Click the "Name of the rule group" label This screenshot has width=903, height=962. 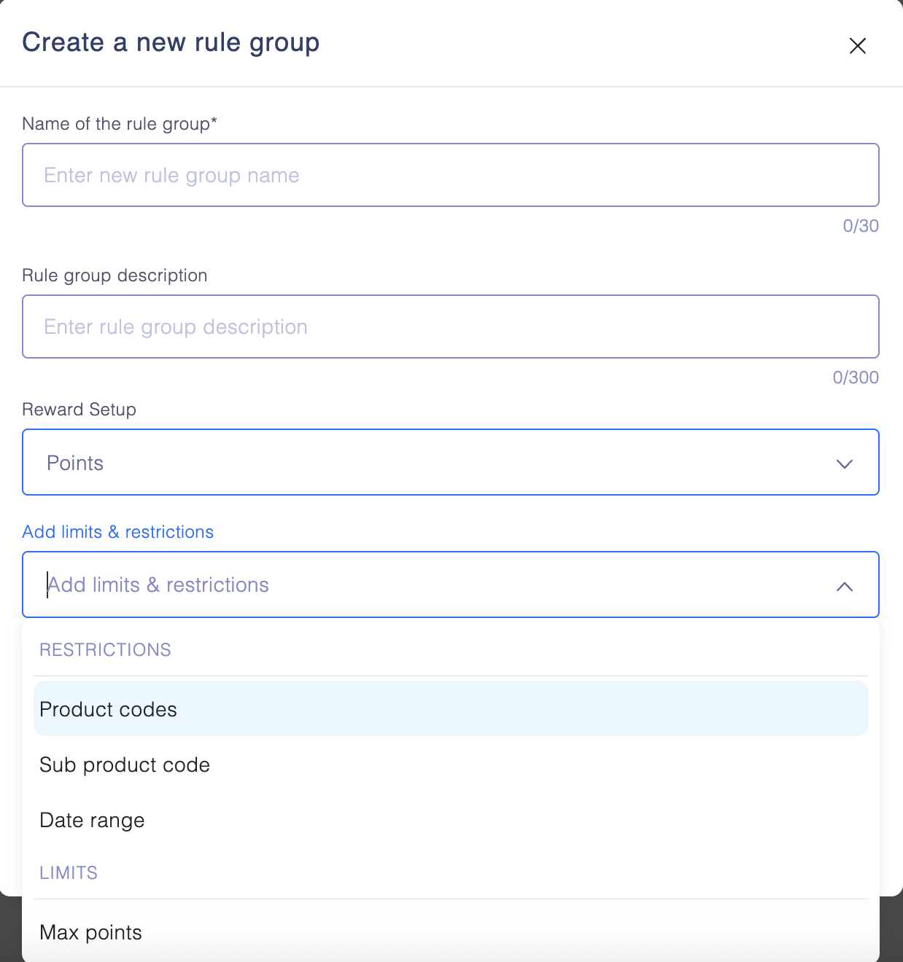119,124
